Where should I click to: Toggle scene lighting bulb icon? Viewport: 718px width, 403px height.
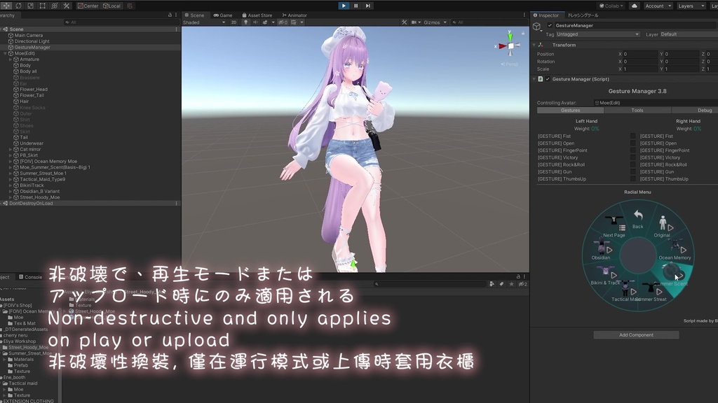tap(246, 22)
